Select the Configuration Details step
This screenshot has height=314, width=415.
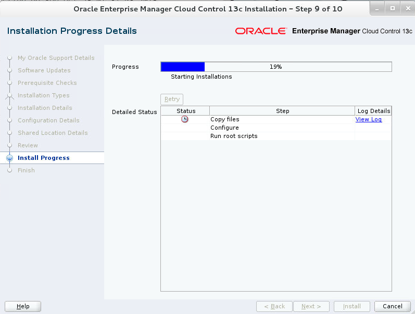coord(48,120)
